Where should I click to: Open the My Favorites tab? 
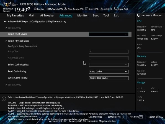click(x=16, y=16)
